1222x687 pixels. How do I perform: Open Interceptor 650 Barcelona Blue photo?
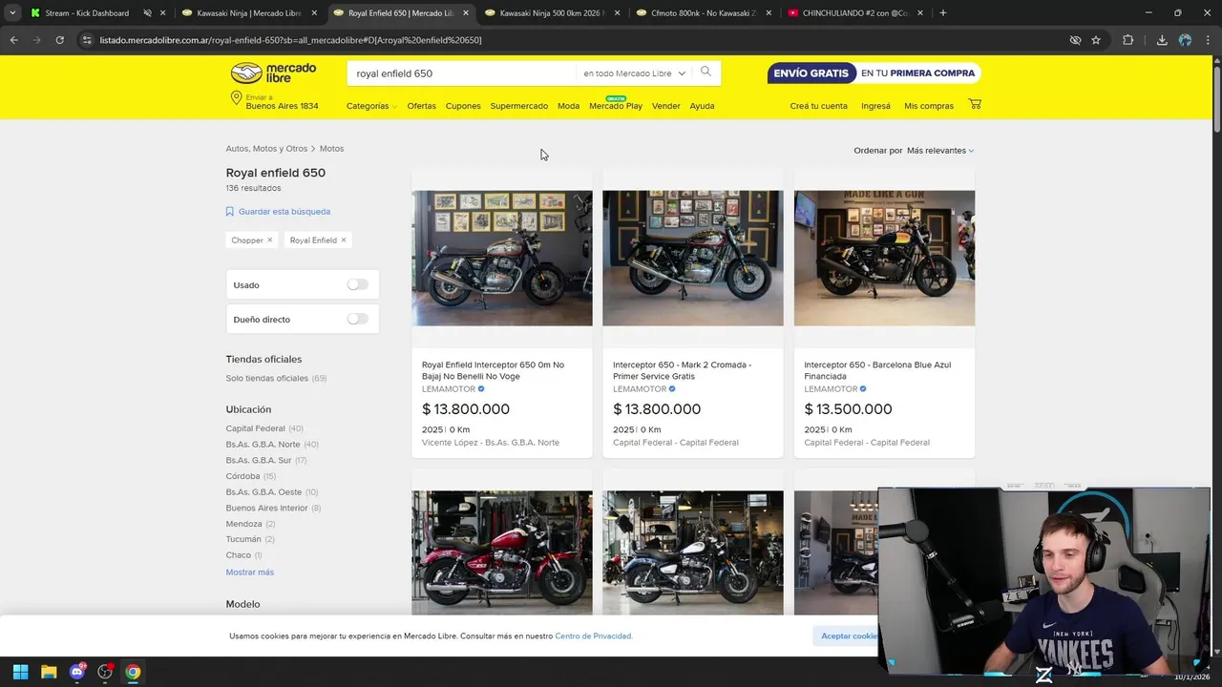click(x=884, y=258)
